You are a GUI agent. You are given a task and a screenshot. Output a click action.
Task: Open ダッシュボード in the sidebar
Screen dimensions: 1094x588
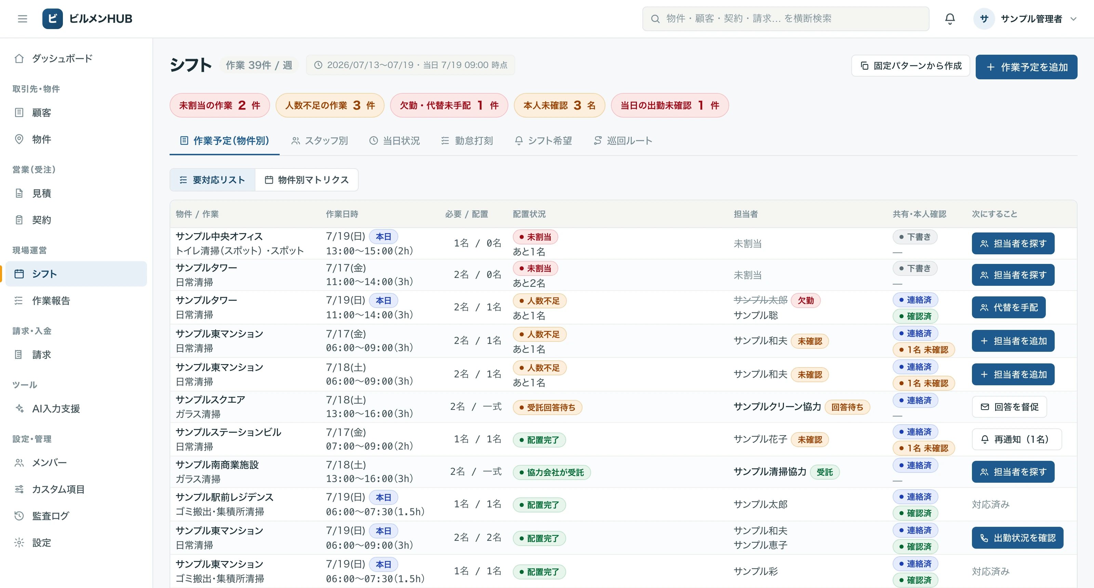click(x=77, y=58)
